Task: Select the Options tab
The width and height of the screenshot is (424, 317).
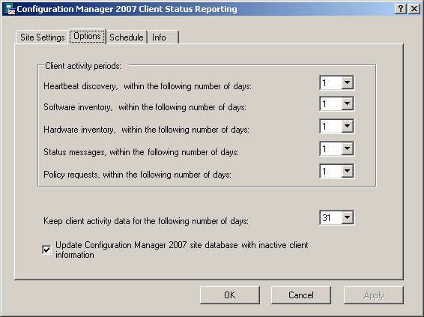Action: coord(87,36)
